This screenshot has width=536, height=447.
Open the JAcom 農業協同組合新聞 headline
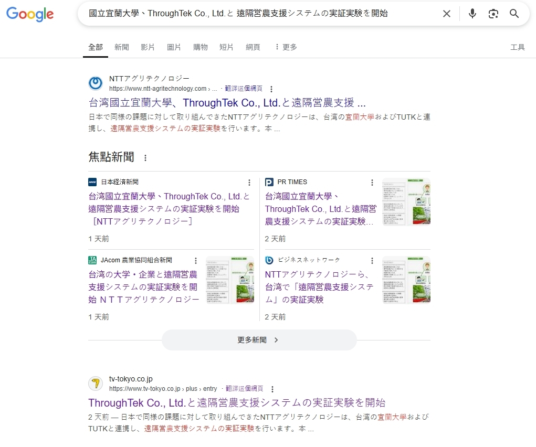(x=143, y=287)
